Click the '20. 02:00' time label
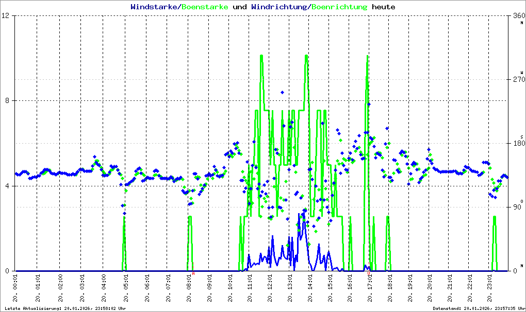526x312 pixels. [60, 288]
